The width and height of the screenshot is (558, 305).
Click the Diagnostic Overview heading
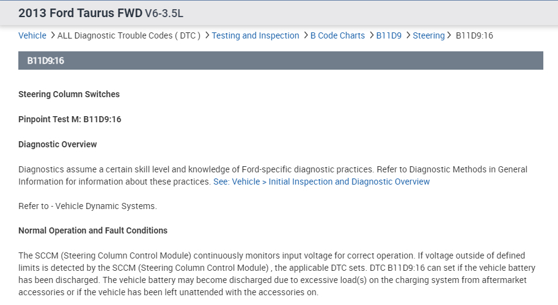click(57, 144)
